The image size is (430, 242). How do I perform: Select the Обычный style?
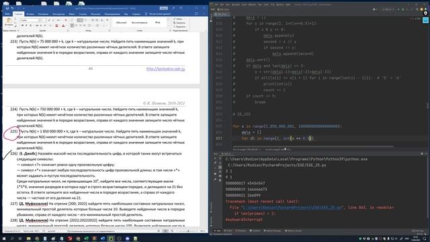pos(121,23)
